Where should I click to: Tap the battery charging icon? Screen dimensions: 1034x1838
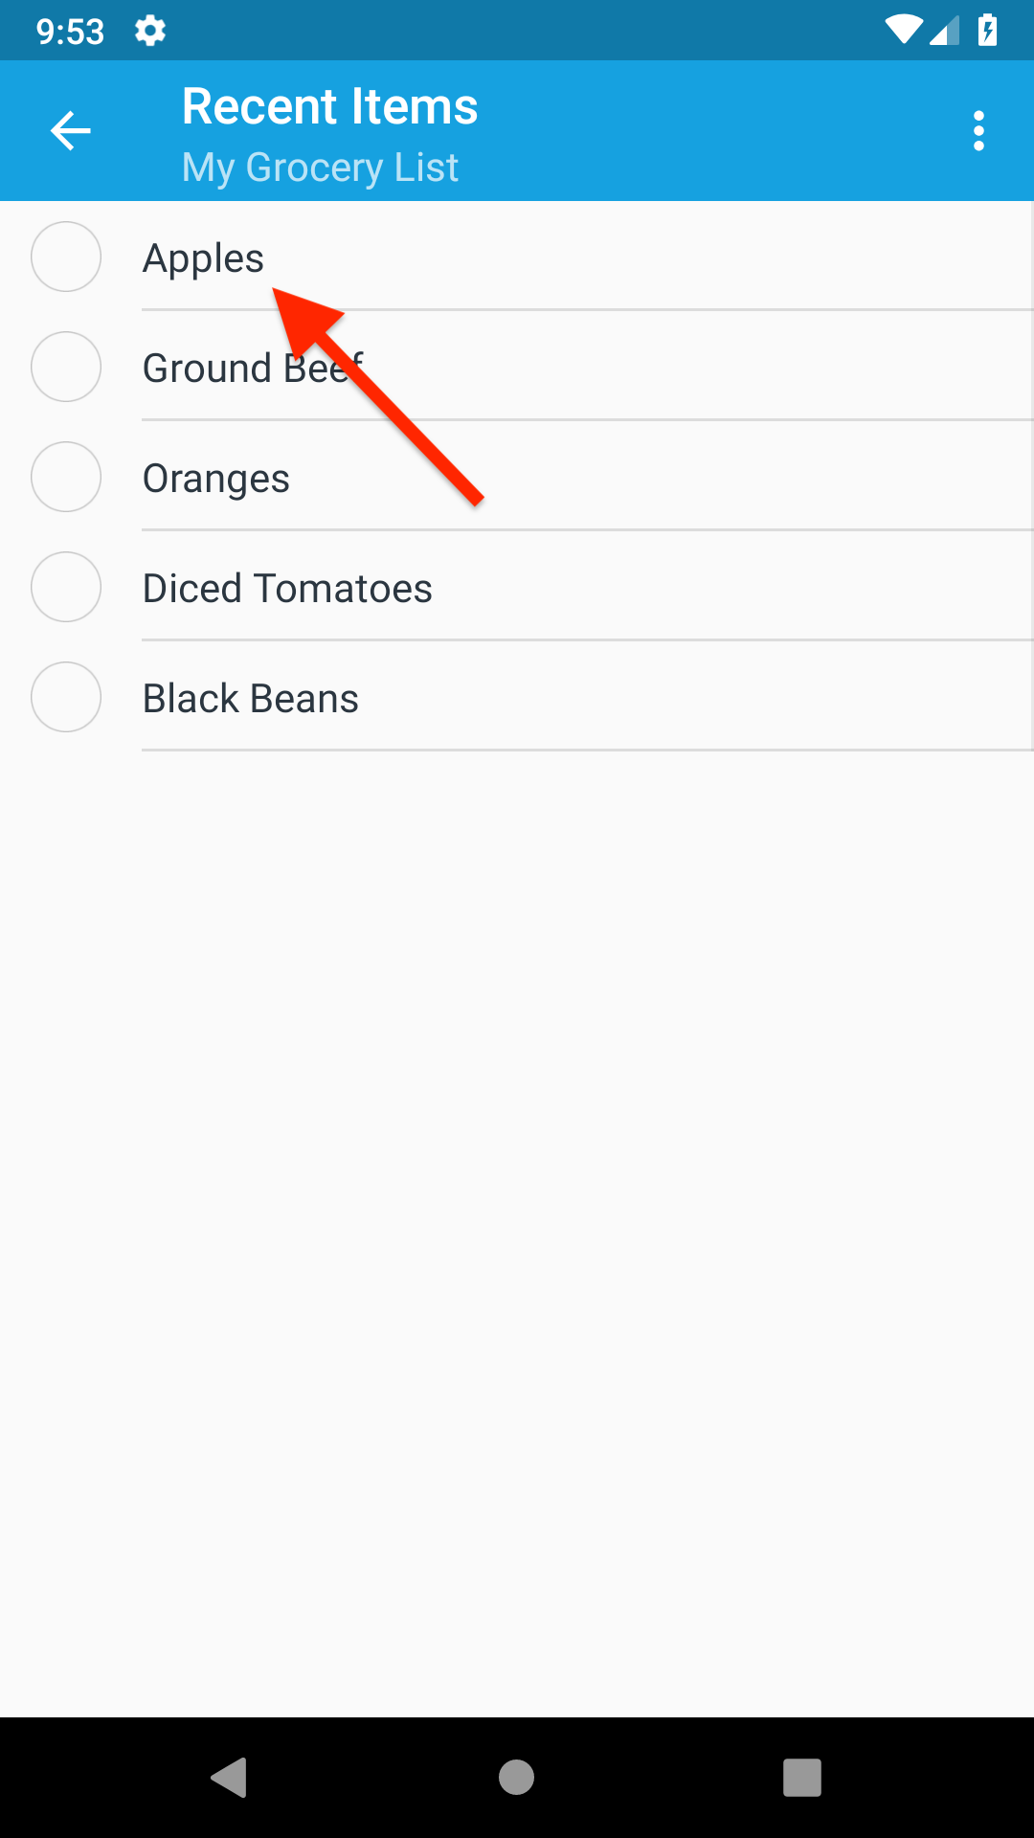987,31
